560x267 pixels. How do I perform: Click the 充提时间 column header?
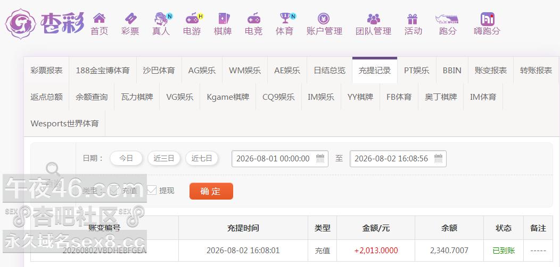click(x=243, y=228)
